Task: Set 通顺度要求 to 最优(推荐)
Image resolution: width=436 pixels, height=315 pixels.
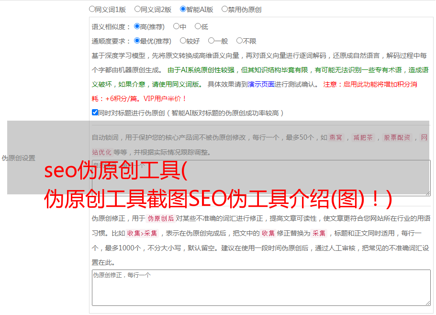Action: [x=137, y=41]
